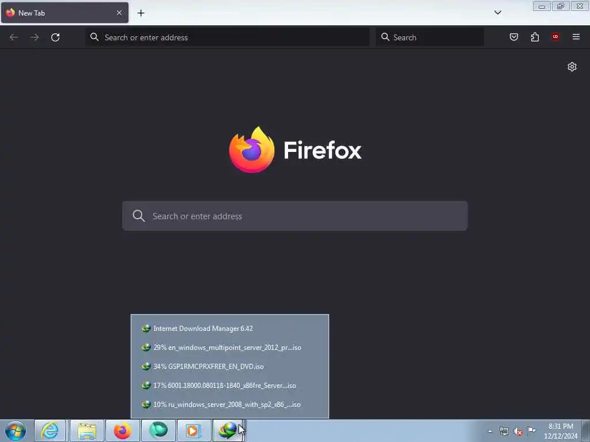Open the 10% ru_windows_server_2008 download
The height and width of the screenshot is (442, 590).
[229, 405]
